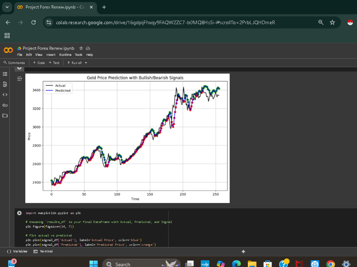
Task: Open Task View on the taskbar
Action: [190, 264]
